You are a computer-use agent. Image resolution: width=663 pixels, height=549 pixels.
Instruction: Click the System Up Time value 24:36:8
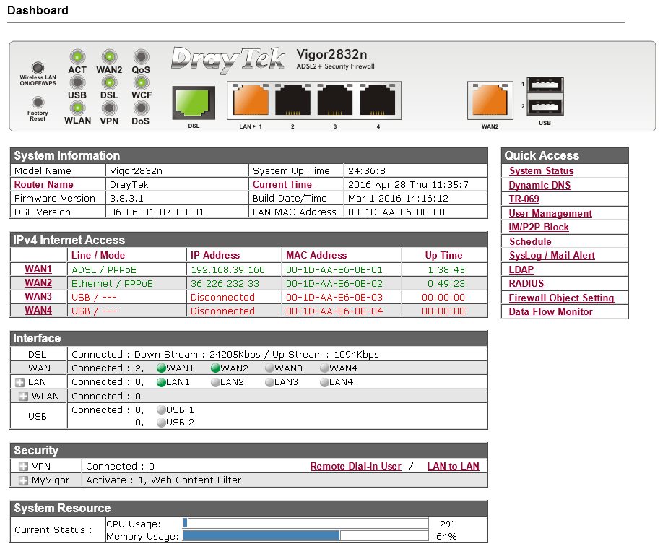tap(367, 171)
